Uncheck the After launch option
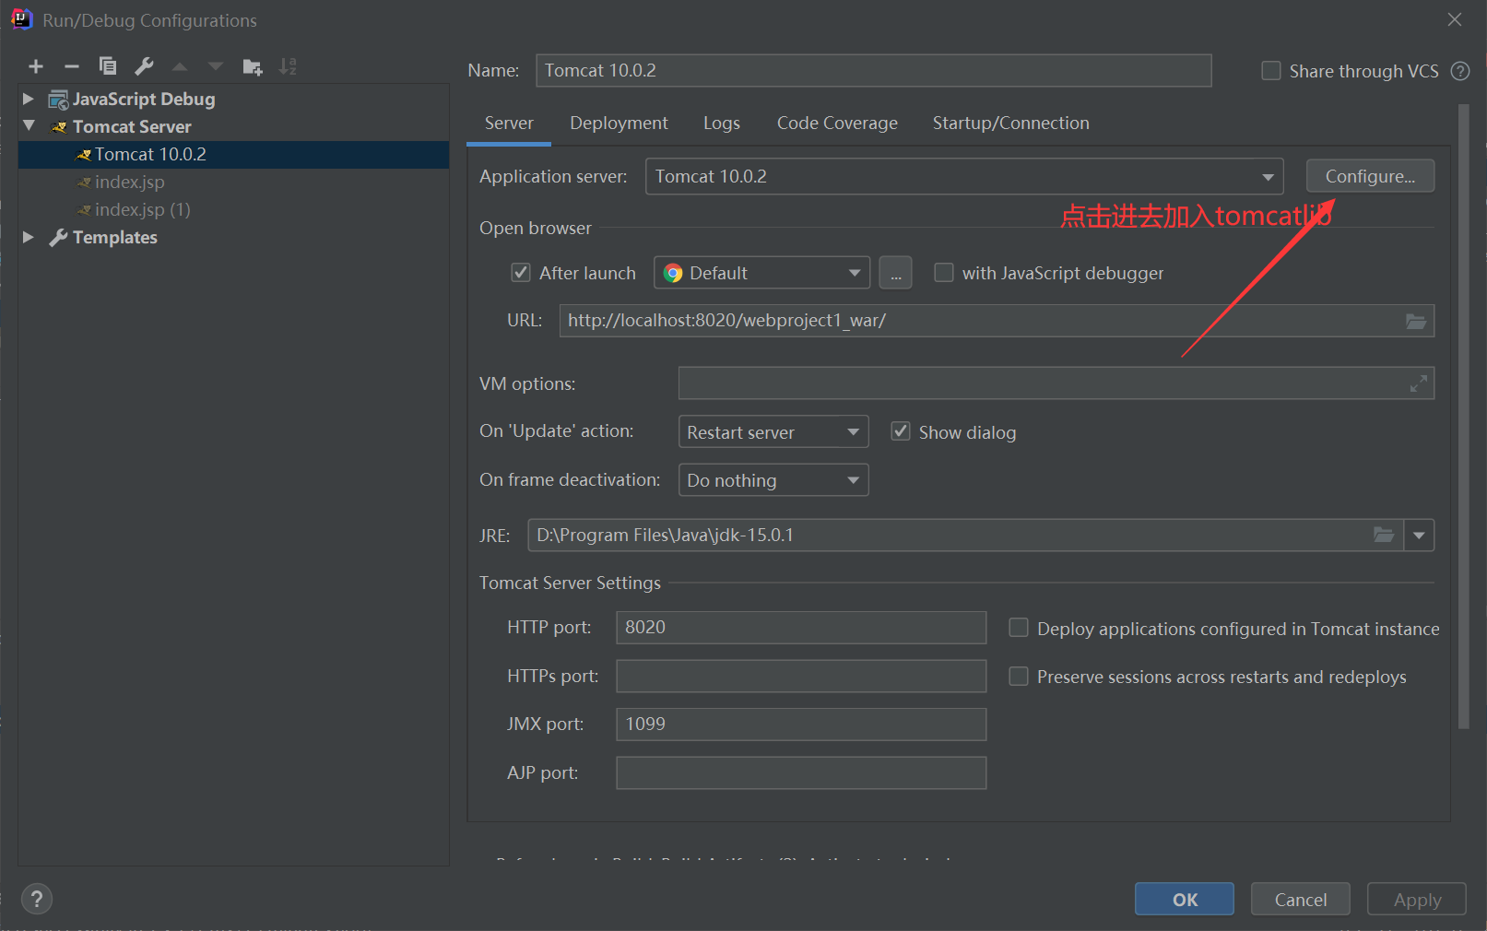This screenshot has height=931, width=1487. (521, 272)
